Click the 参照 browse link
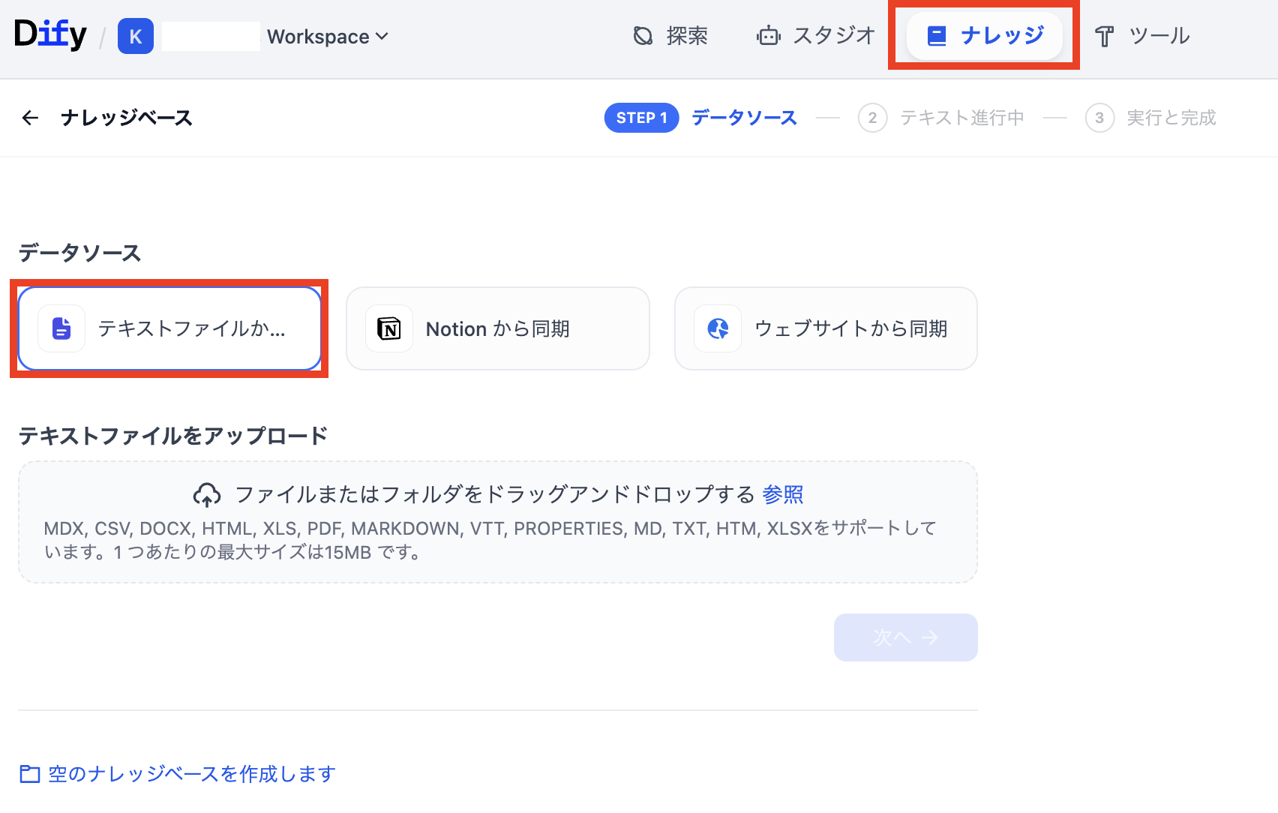Viewport: 1278px width, 813px height. [x=782, y=495]
